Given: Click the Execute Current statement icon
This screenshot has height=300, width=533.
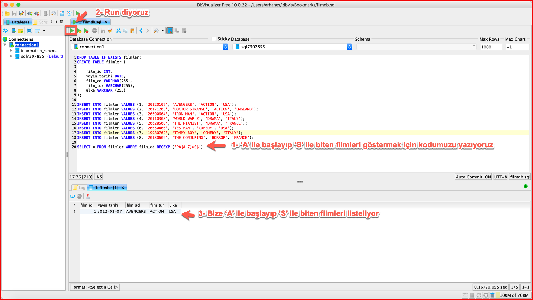Looking at the screenshot, I should pyautogui.click(x=79, y=31).
